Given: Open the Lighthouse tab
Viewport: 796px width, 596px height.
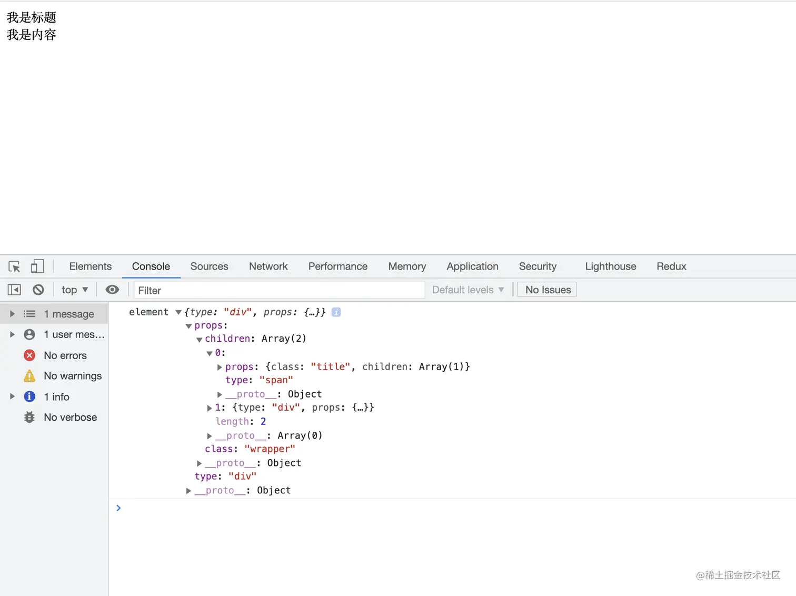Looking at the screenshot, I should pyautogui.click(x=611, y=266).
